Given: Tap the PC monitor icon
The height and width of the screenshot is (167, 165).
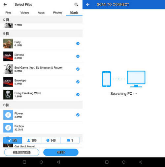Looking at the screenshot, I should coord(136,79).
